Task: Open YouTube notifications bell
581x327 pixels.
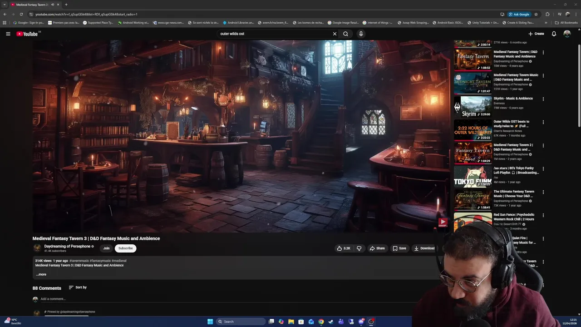Action: [554, 34]
